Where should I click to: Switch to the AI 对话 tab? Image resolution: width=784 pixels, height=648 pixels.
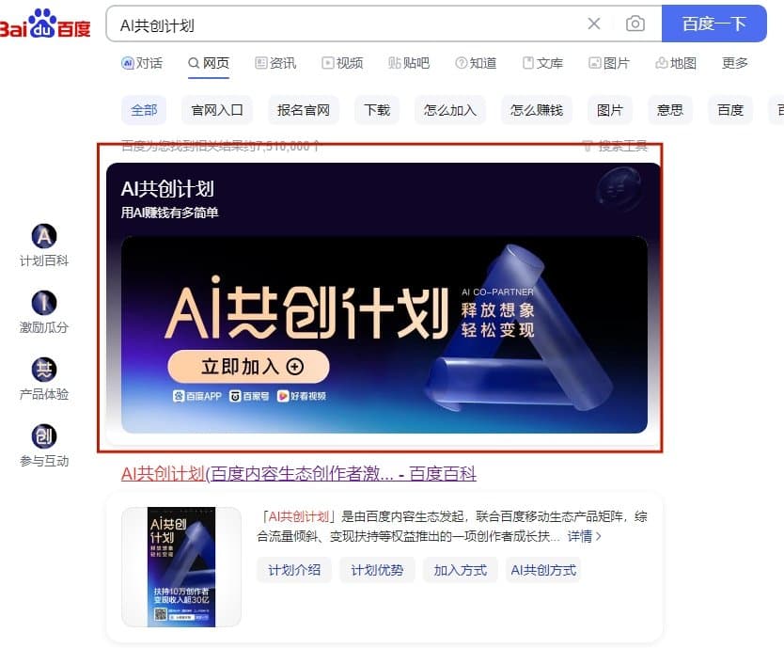coord(142,63)
